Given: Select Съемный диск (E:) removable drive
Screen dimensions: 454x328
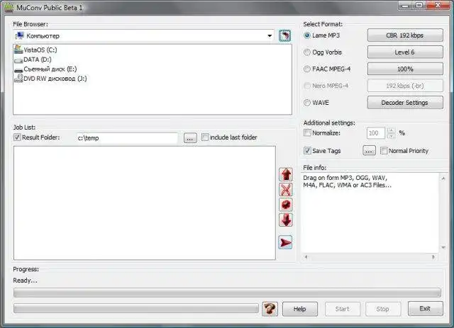Looking at the screenshot, I should coord(45,69).
